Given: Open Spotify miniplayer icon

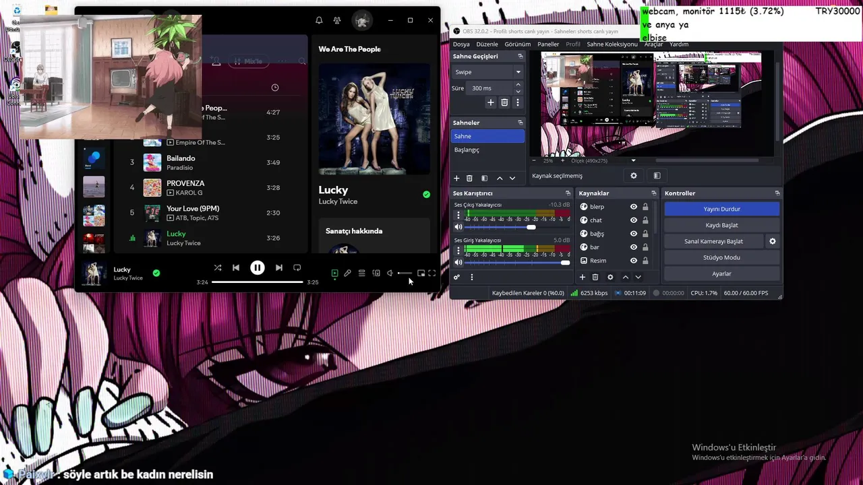Looking at the screenshot, I should [x=421, y=273].
